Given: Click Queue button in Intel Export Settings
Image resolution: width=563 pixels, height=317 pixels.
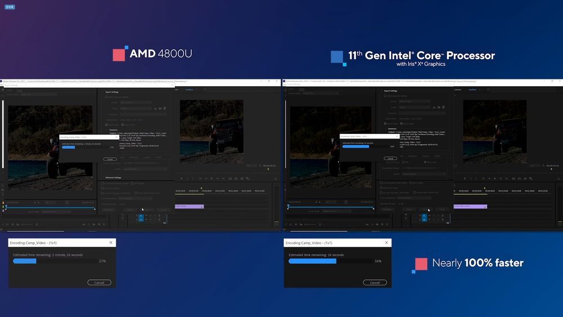Looking at the screenshot, I should click(x=409, y=209).
